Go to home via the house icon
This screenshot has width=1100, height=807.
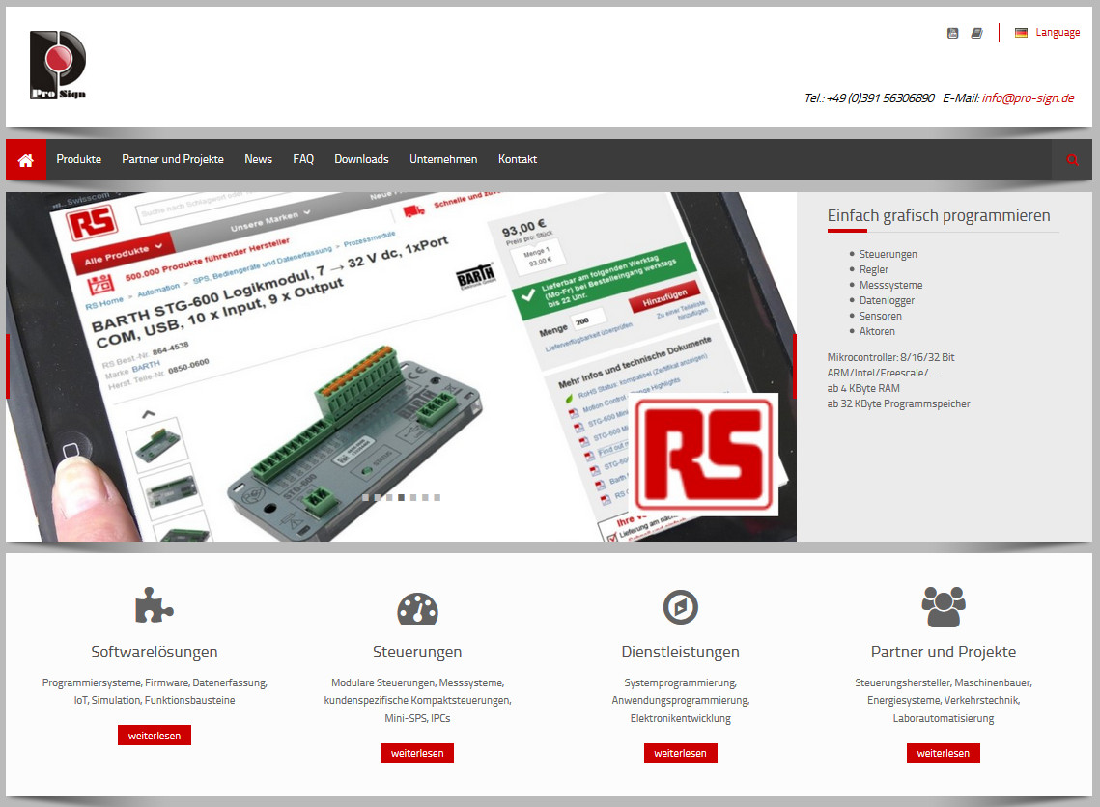pos(26,160)
